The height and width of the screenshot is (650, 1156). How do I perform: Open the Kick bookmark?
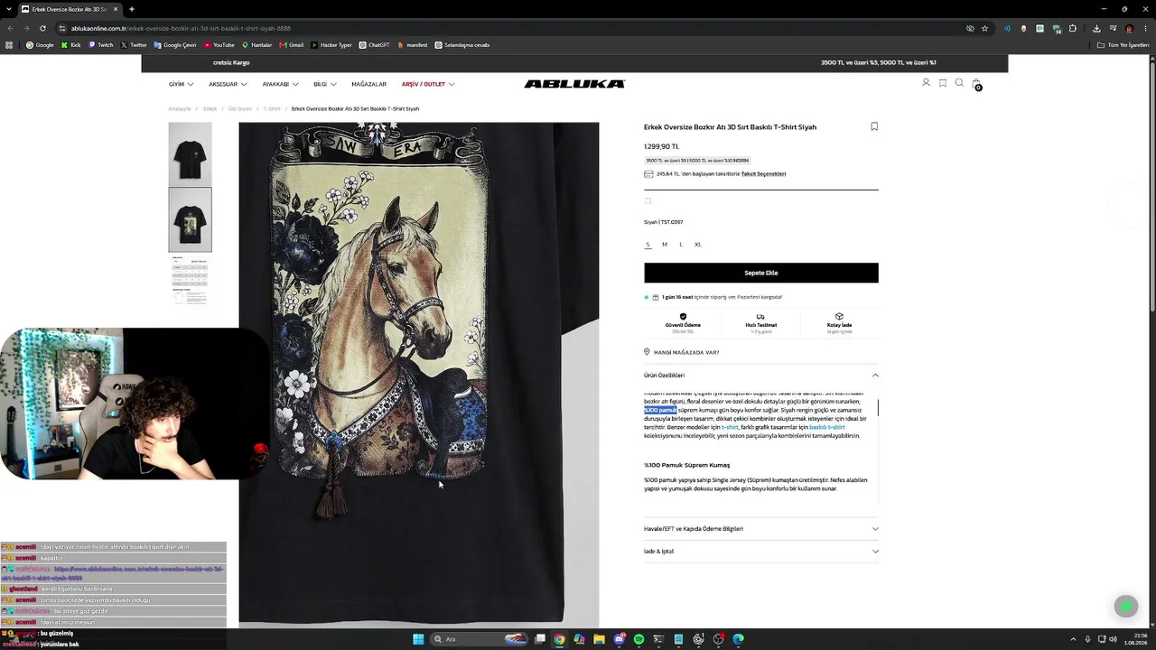coord(70,45)
